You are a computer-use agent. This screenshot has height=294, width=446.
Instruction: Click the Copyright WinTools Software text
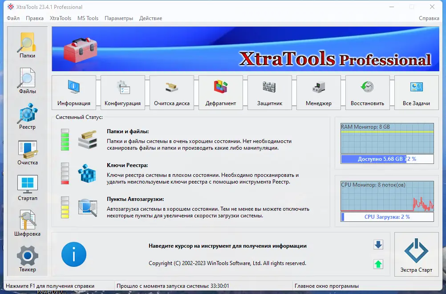tap(227, 263)
